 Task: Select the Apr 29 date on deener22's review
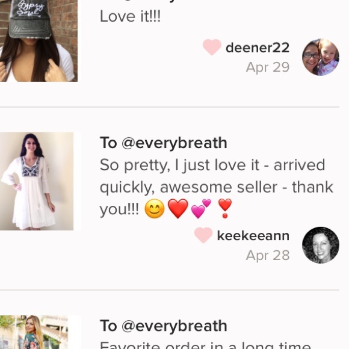(x=268, y=67)
